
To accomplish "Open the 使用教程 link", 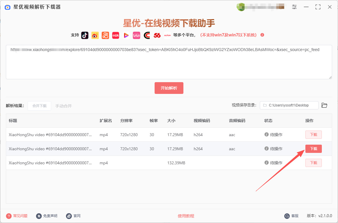I will (x=186, y=216).
